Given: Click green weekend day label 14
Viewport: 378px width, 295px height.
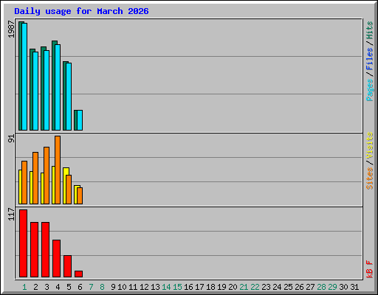Looking at the screenshot, I should click(166, 287).
